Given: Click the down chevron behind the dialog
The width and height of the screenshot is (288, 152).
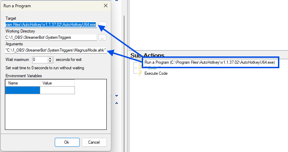Looking at the screenshot, I should [x=116, y=96].
